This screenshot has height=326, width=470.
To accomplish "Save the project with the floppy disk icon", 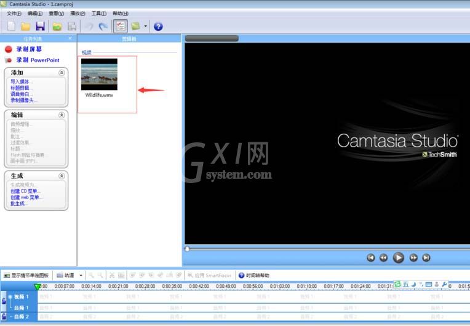I will [40, 26].
